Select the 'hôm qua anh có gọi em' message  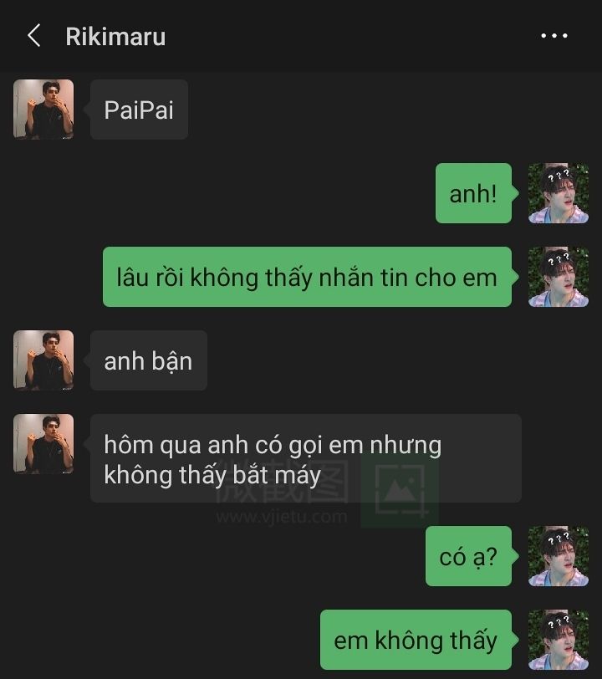(x=306, y=458)
